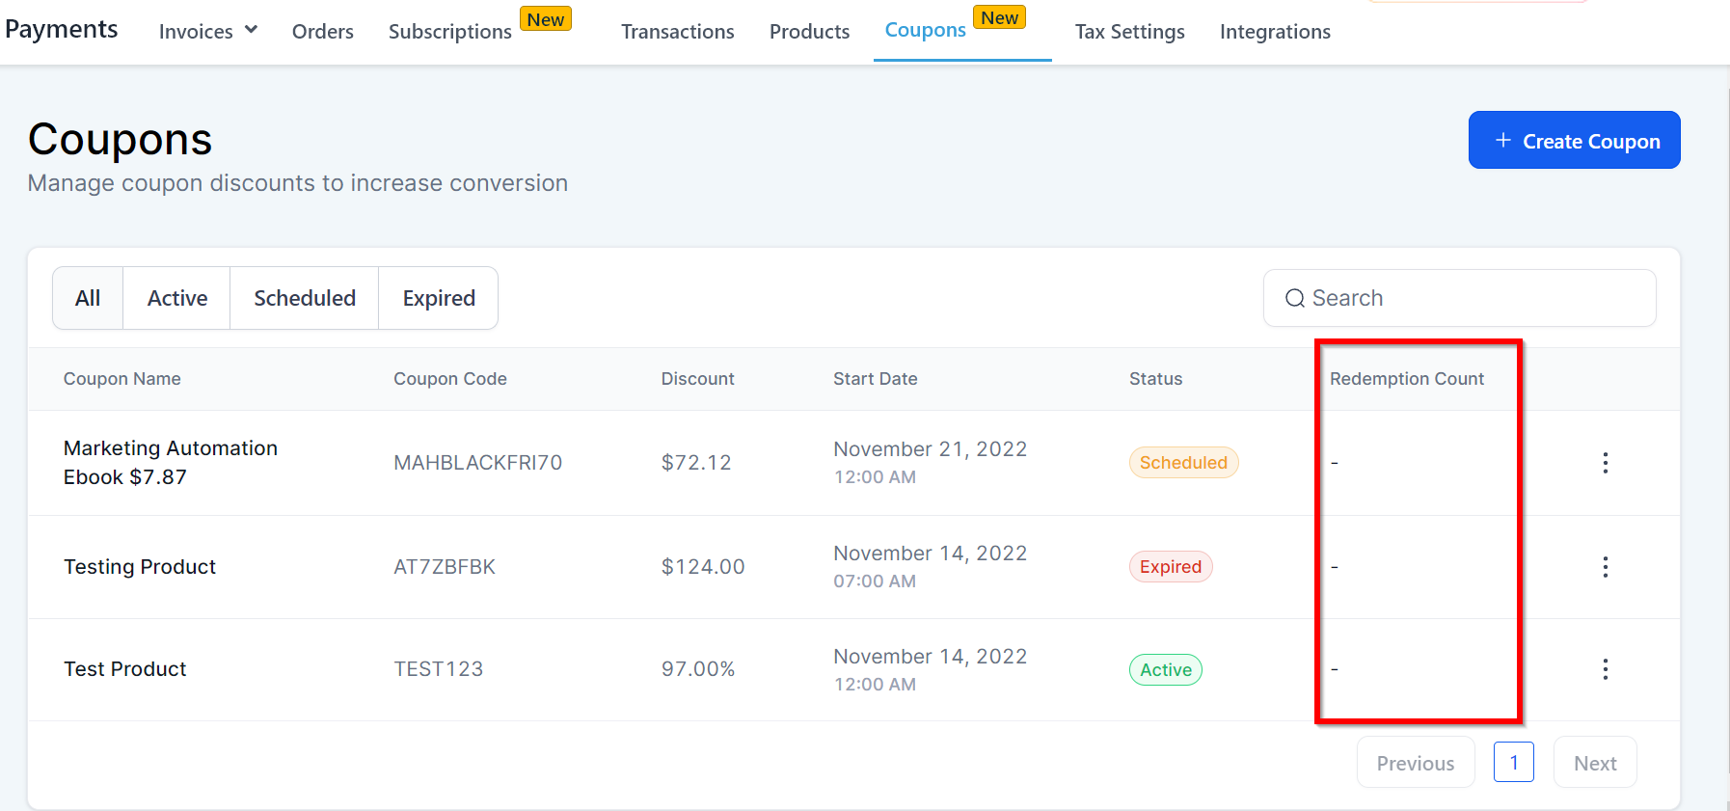Click the Active status badge
The height and width of the screenshot is (811, 1730).
coord(1166,670)
